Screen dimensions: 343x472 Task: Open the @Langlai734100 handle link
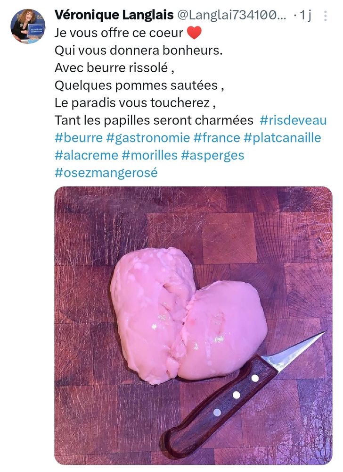[x=231, y=15]
